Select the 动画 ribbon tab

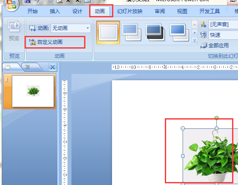100,11
